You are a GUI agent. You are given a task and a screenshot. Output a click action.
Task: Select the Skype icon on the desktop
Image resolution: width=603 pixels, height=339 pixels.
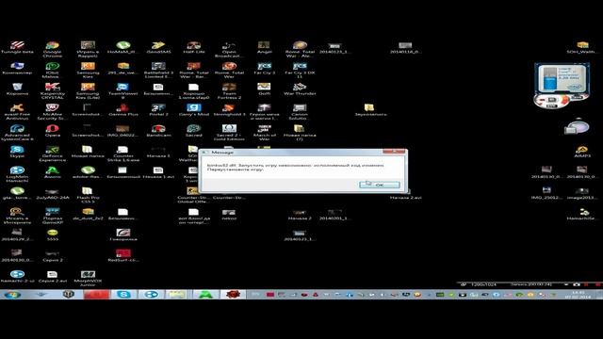pos(17,152)
